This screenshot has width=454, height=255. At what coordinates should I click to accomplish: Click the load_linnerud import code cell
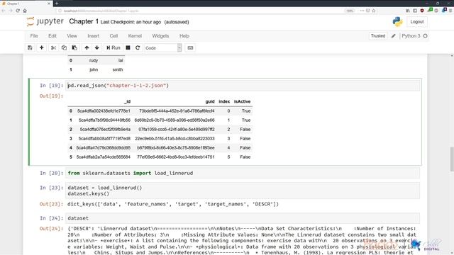pos(243,173)
